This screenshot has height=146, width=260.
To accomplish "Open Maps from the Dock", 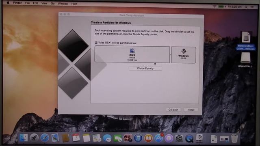I will [97, 138].
